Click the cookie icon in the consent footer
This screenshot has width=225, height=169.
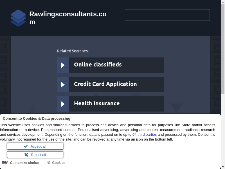click(x=49, y=163)
